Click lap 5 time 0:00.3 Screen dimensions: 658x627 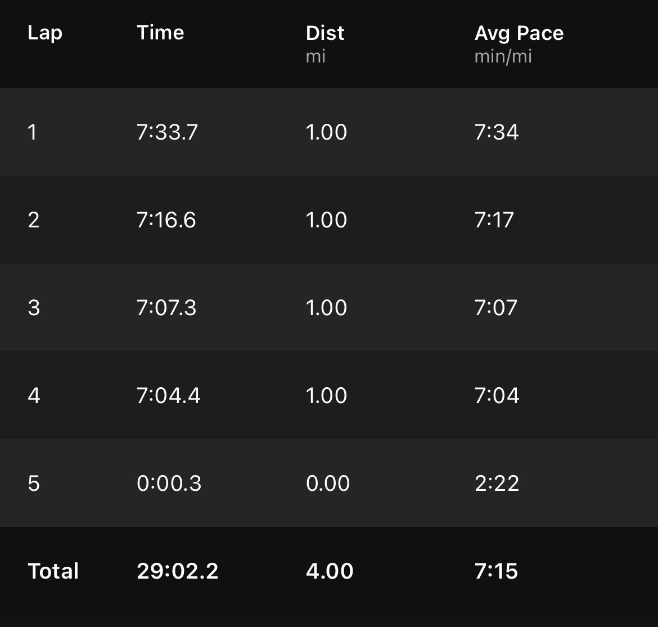point(169,483)
